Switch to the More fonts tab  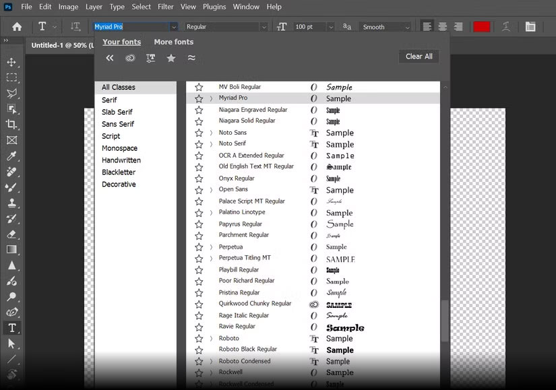tap(173, 42)
